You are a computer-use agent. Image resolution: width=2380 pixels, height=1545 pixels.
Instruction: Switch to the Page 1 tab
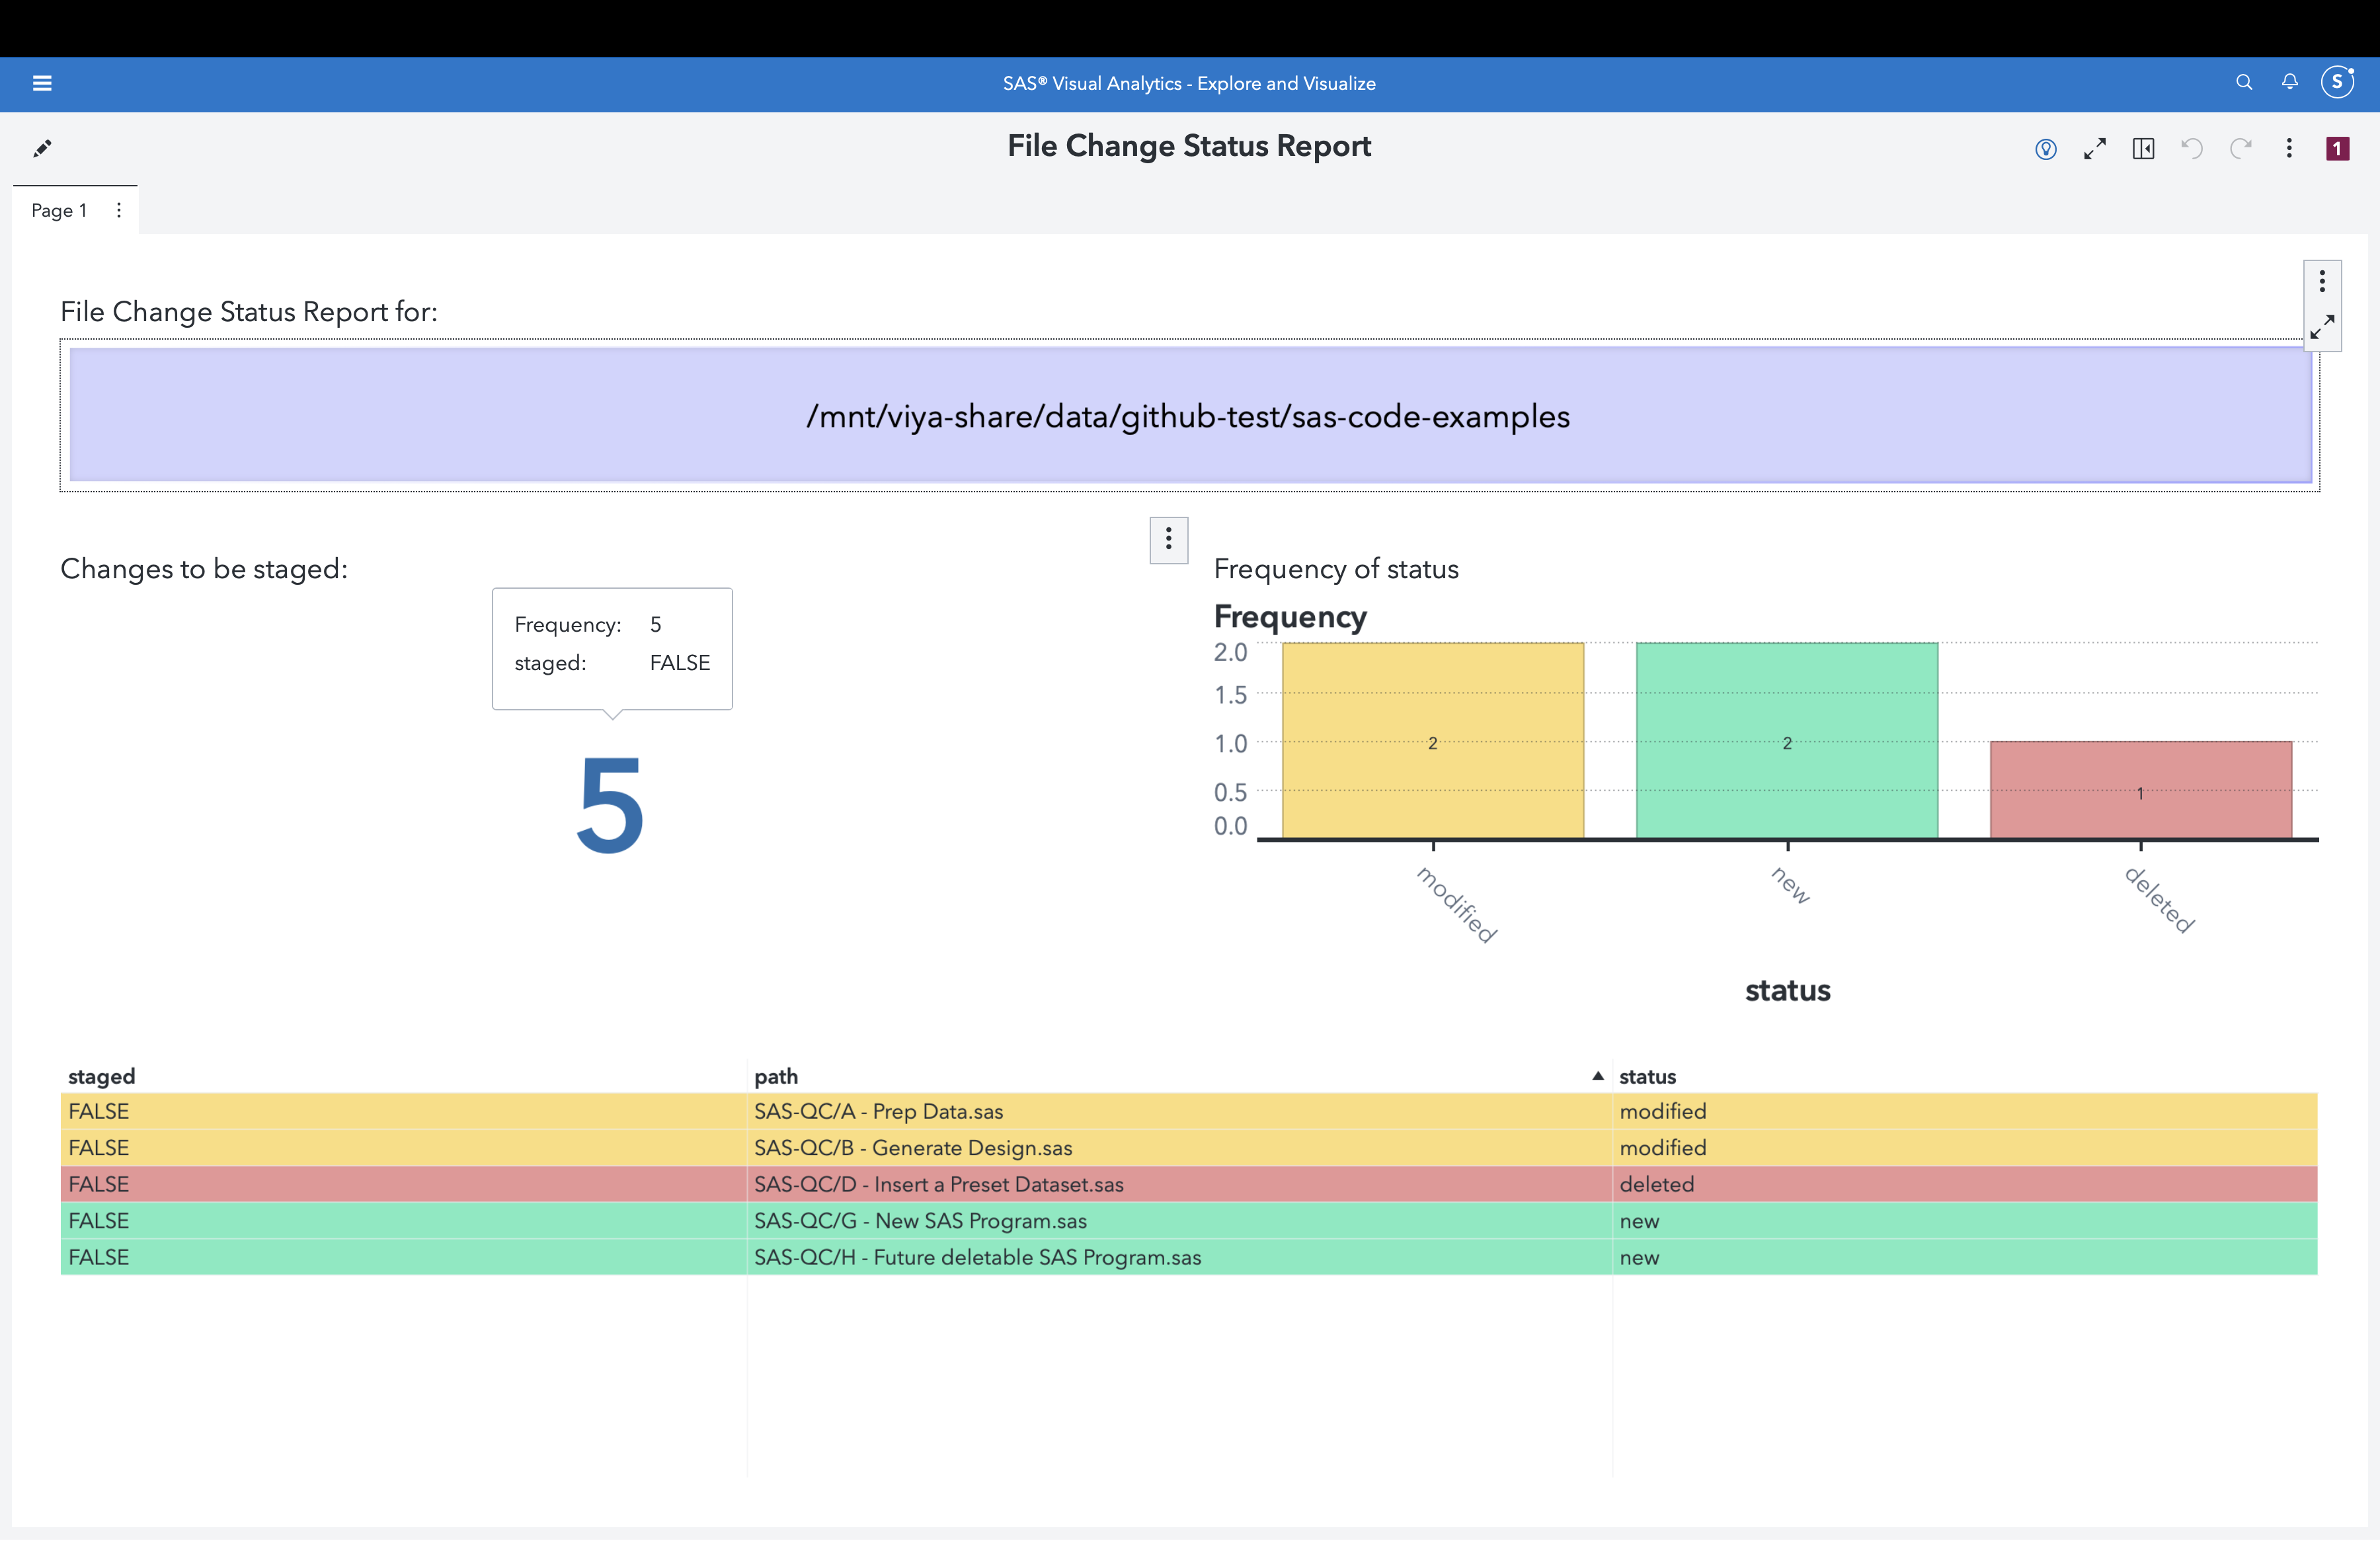click(x=59, y=210)
